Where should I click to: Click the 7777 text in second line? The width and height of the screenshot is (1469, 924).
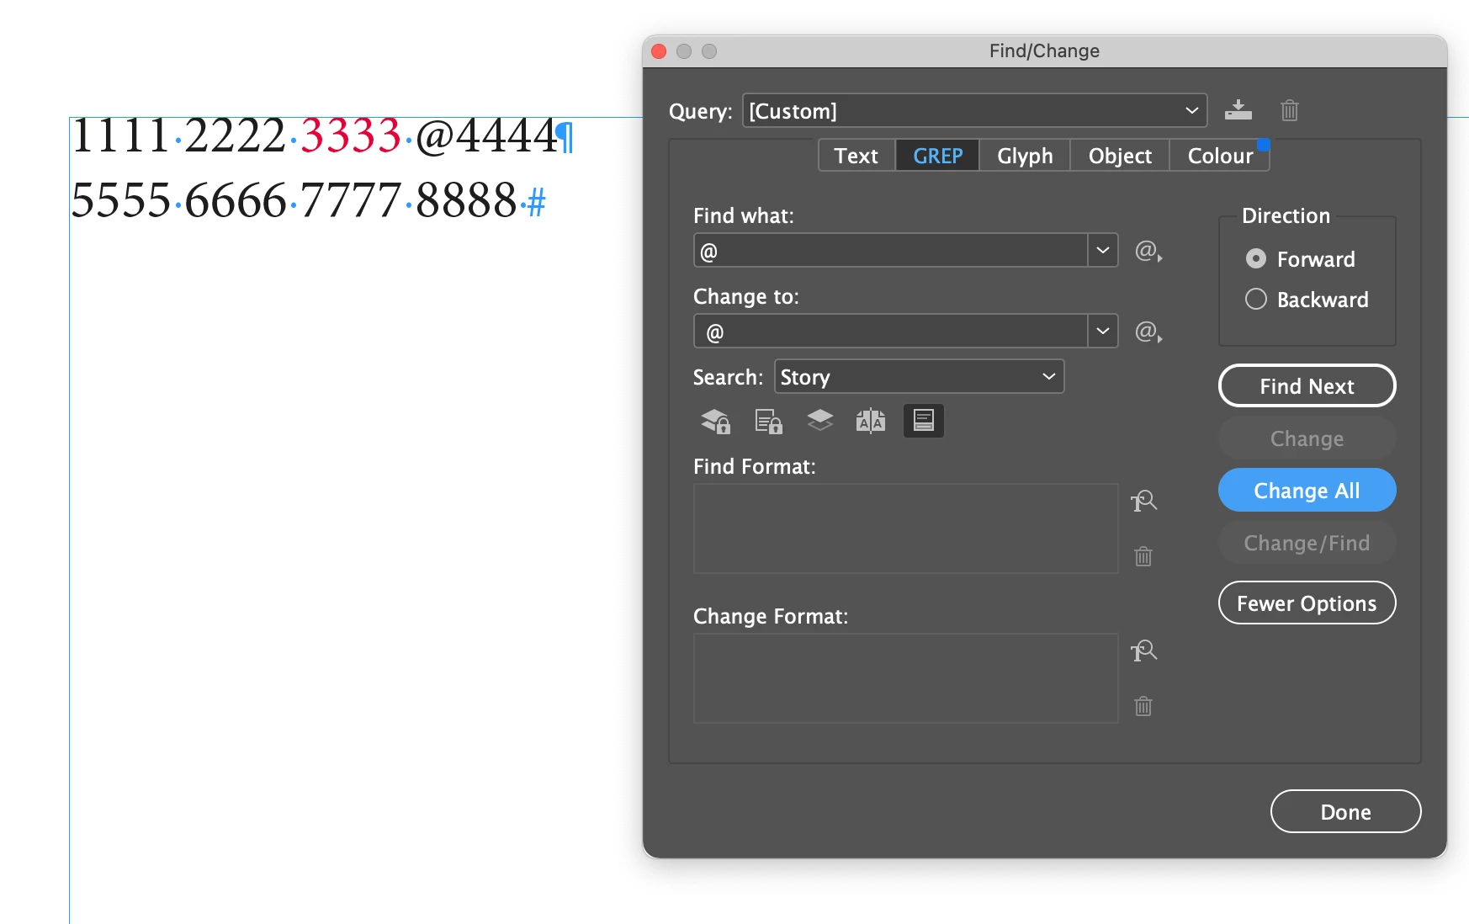[x=350, y=201]
